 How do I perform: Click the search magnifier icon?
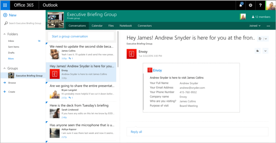pos(6,23)
